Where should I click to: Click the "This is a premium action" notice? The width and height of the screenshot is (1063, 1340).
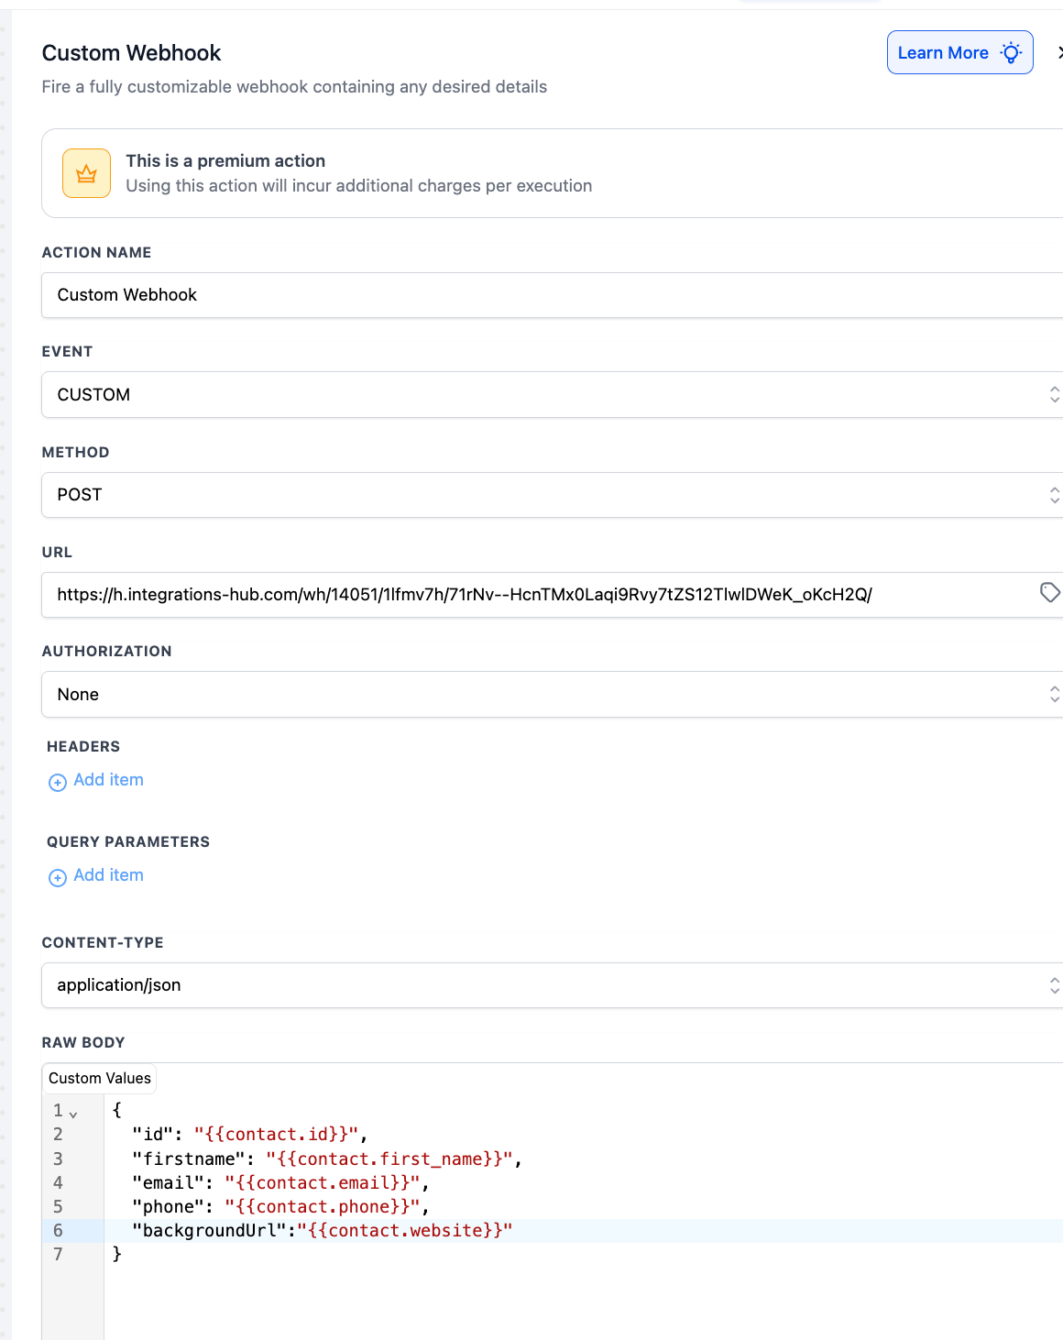553,173
